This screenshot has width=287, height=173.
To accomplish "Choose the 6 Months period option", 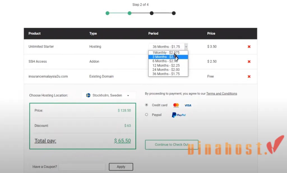I will [165, 61].
